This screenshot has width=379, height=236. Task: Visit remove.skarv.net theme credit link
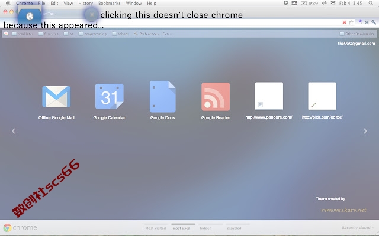point(343,210)
